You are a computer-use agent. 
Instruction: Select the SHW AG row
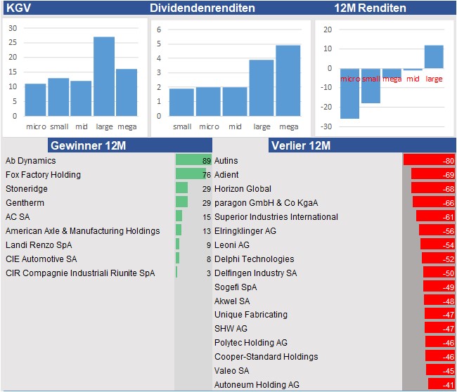coord(335,329)
